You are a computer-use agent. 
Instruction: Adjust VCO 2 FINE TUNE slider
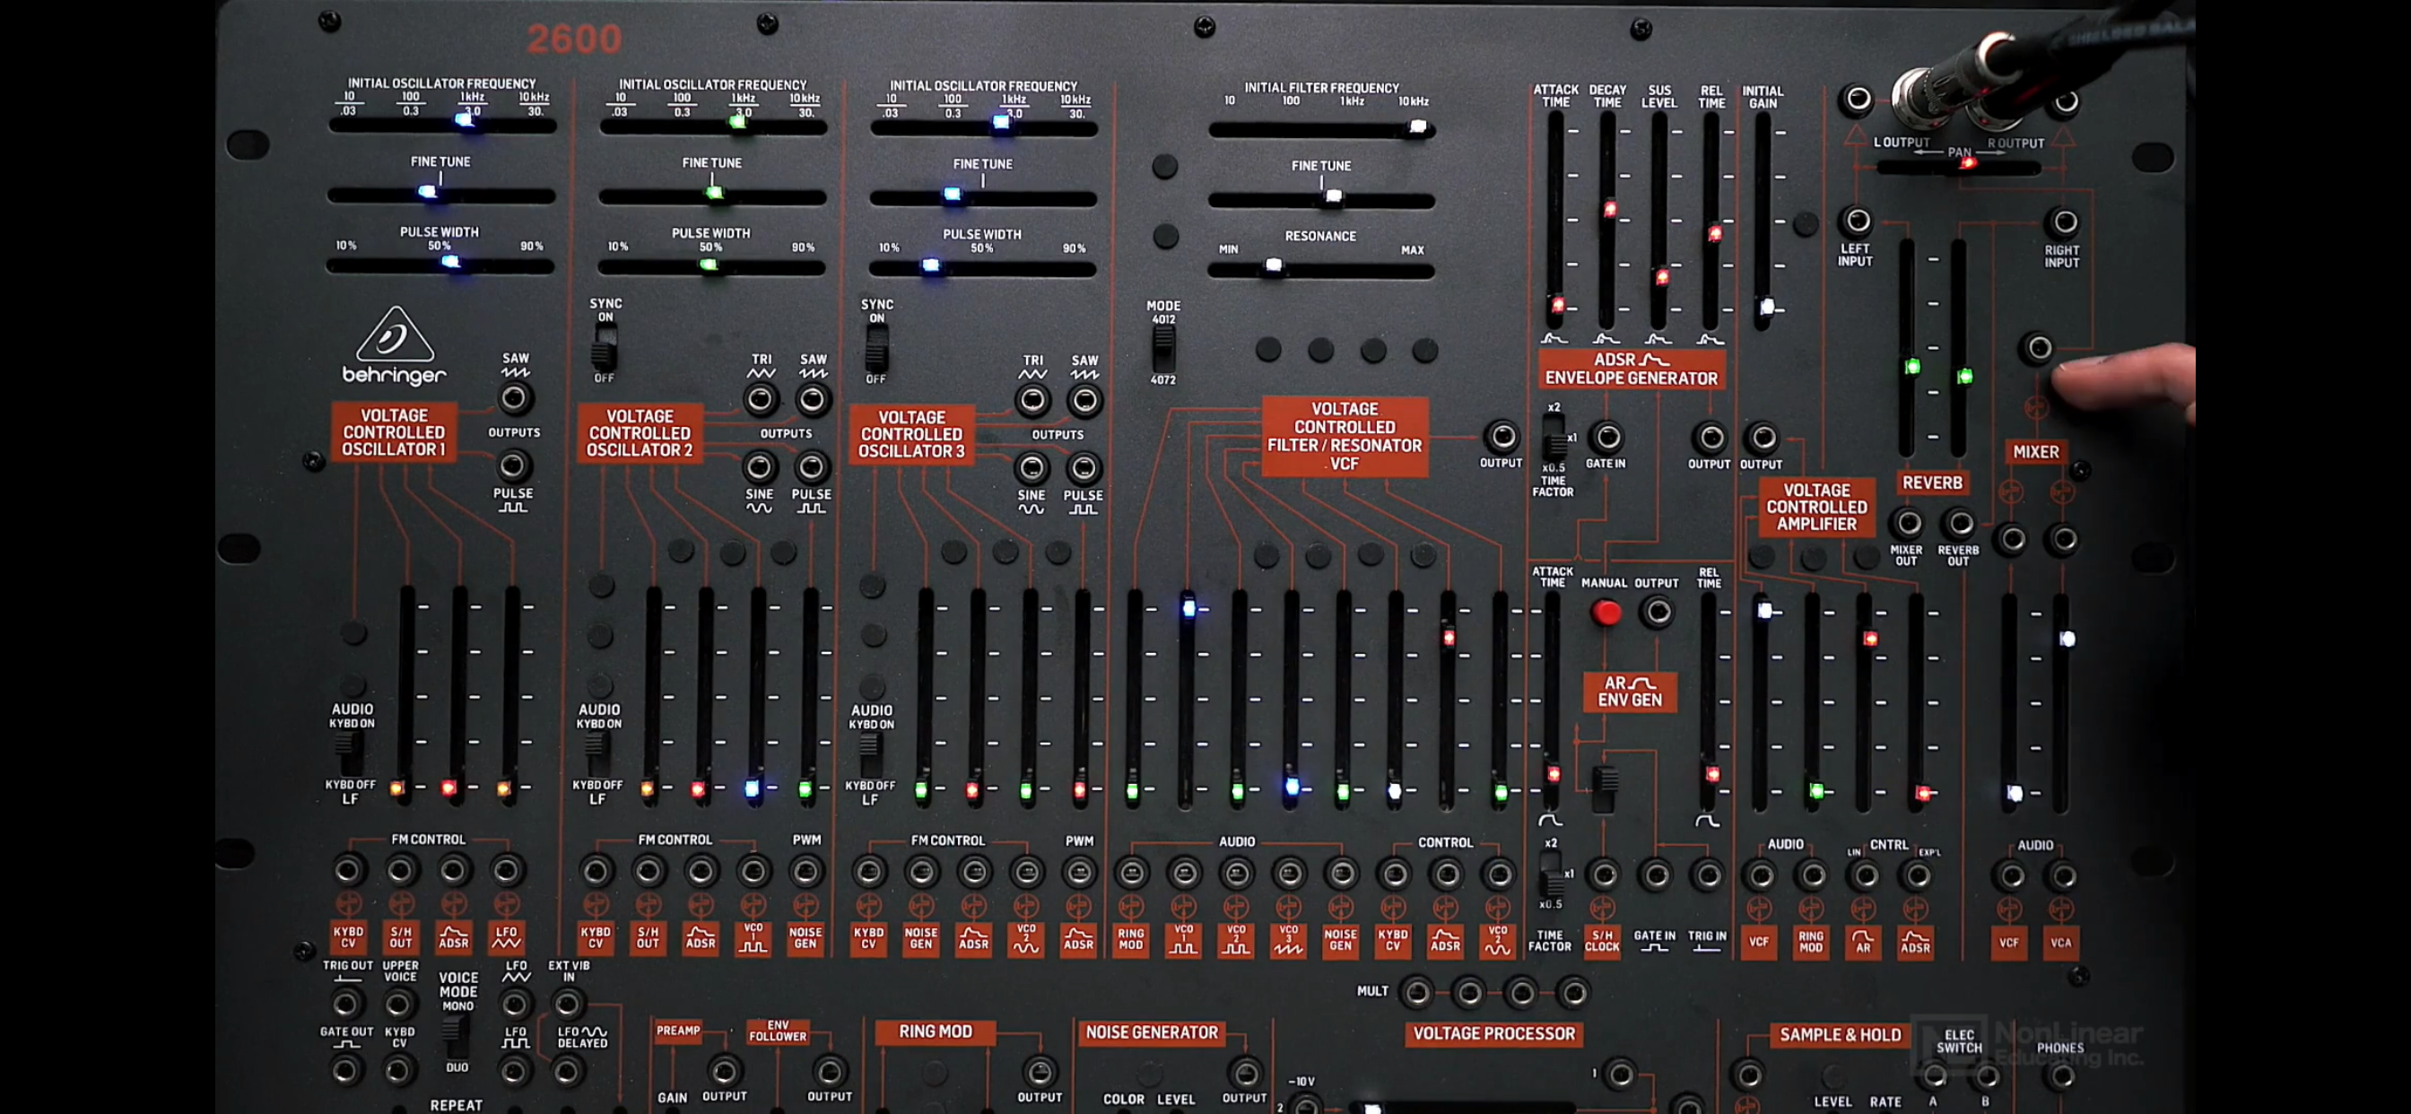(x=712, y=196)
